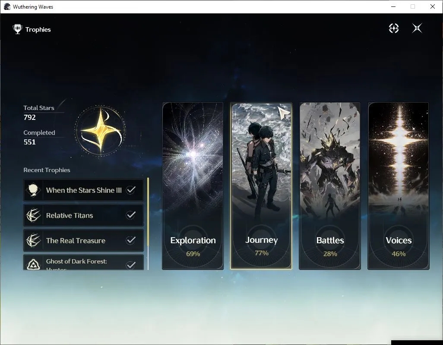Click the Total Stars count 792
Image resolution: width=443 pixels, height=345 pixels.
(30, 117)
